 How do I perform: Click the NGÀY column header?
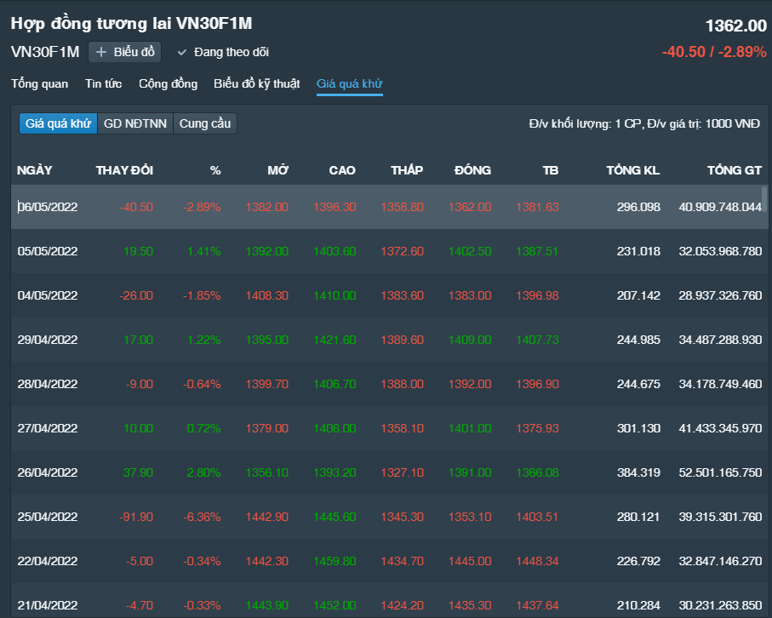[35, 170]
